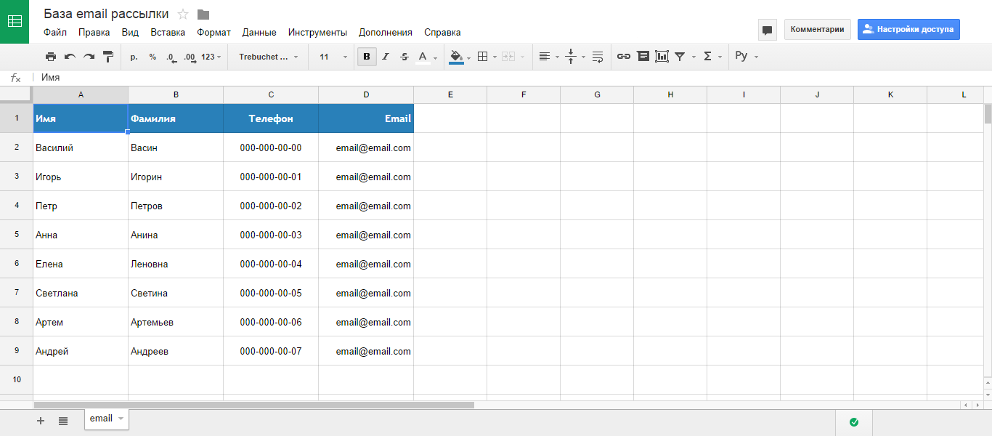
Task: Click the Настройки доступа button
Action: click(908, 29)
